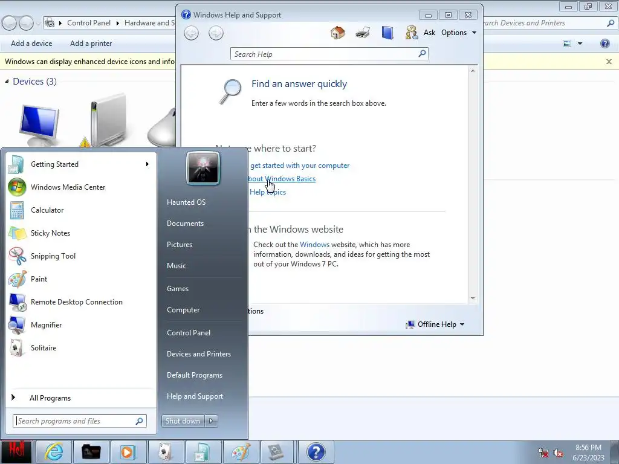Image resolution: width=619 pixels, height=464 pixels.
Task: Click the user account picture
Action: 203,169
